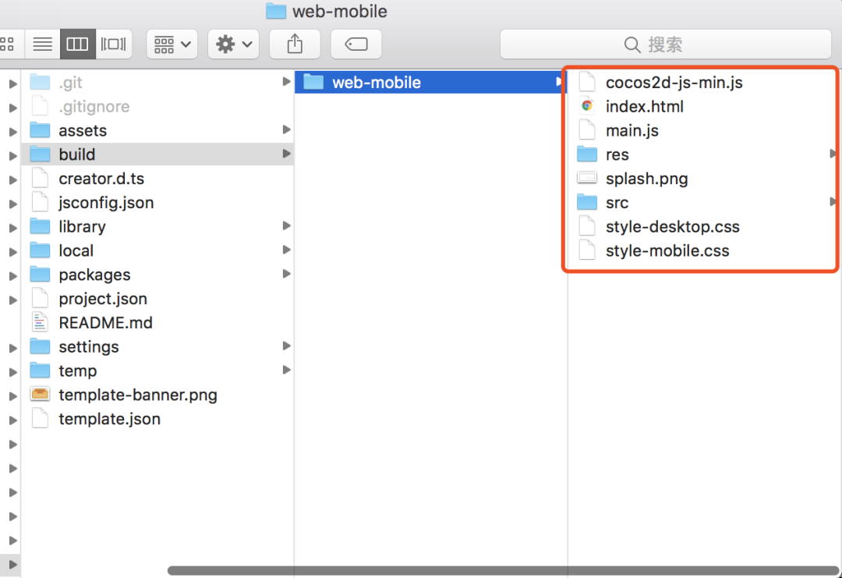Switch to list view in toolbar

tap(42, 44)
